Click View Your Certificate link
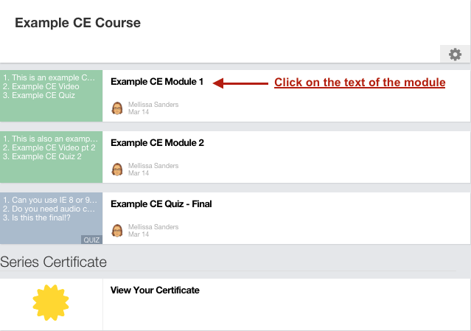This screenshot has width=471, height=331. [155, 290]
